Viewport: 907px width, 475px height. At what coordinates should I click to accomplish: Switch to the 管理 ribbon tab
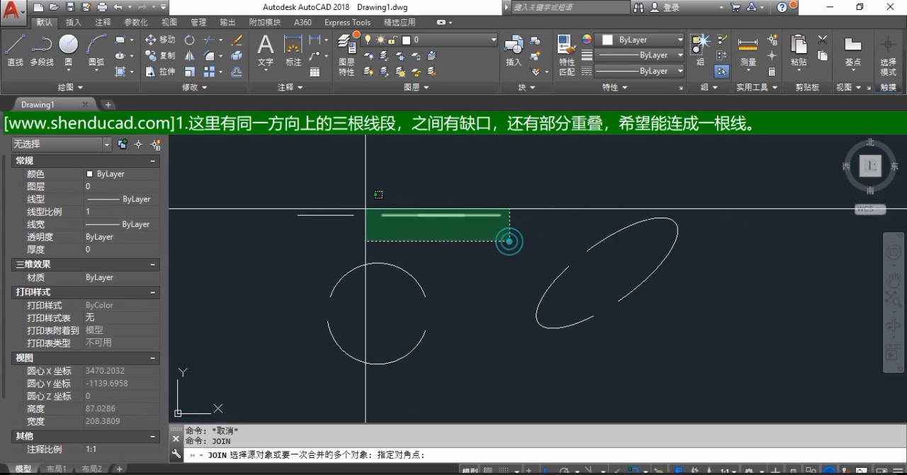(198, 22)
